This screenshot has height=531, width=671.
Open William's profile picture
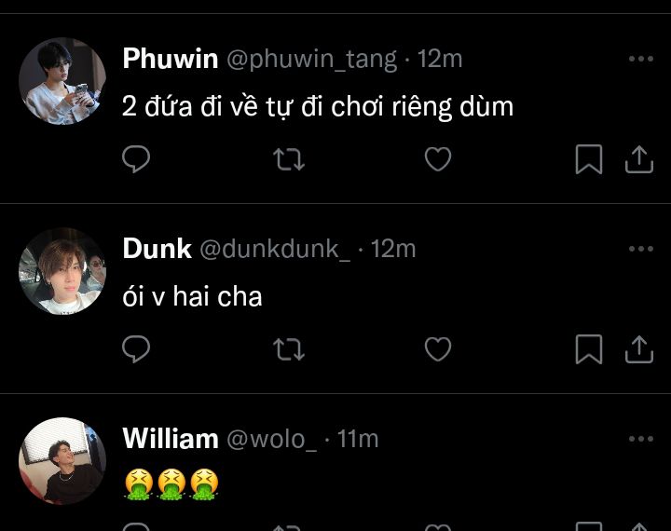62,461
